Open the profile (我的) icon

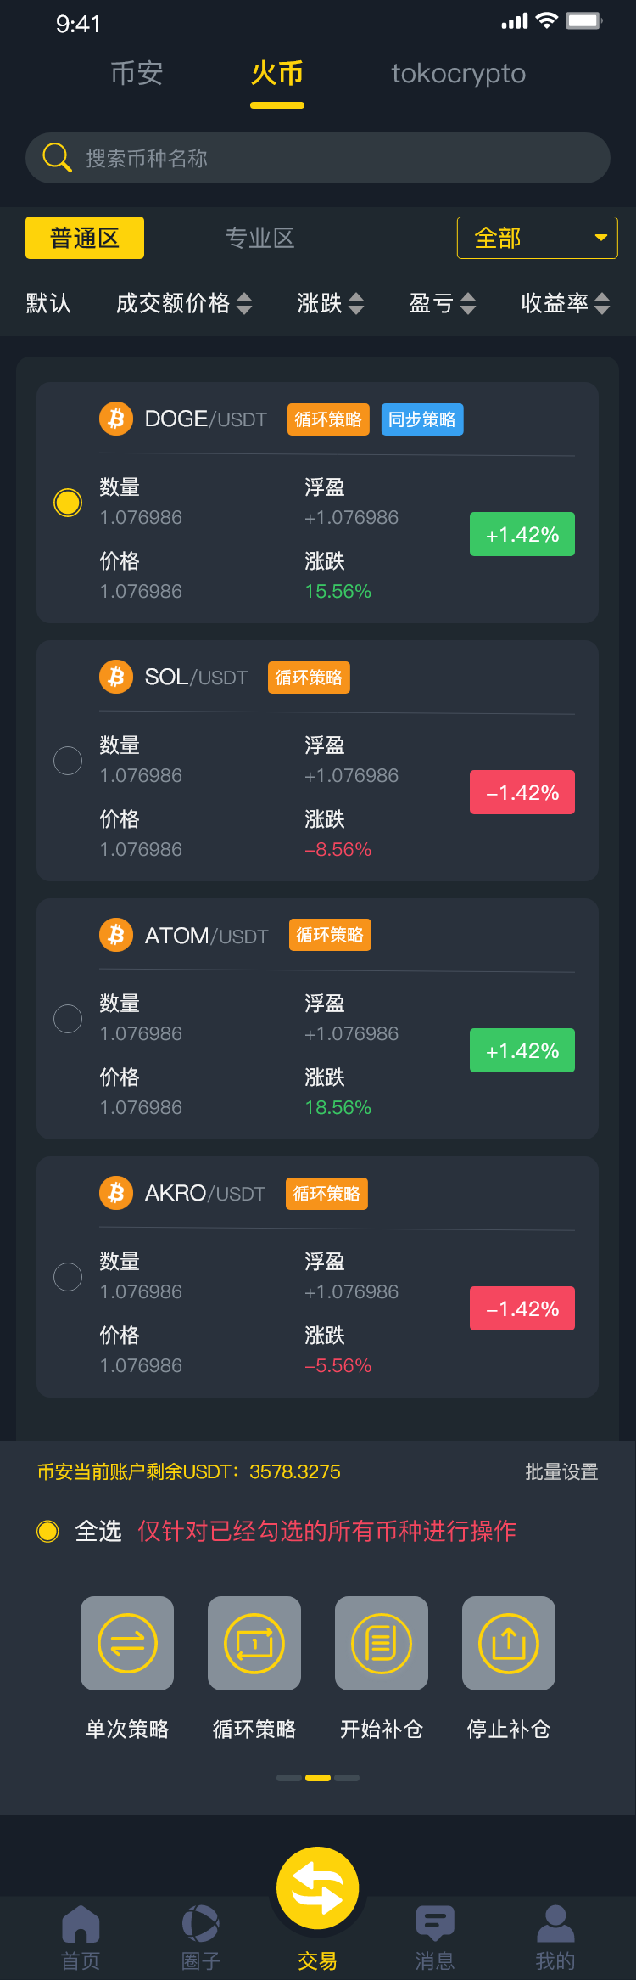[x=555, y=1924]
